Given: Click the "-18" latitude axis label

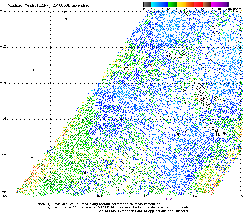Looking at the screenshot, I should pos(3,155).
